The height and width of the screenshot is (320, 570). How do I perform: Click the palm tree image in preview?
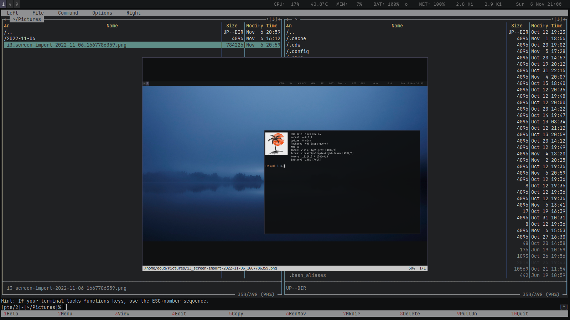[x=276, y=144]
